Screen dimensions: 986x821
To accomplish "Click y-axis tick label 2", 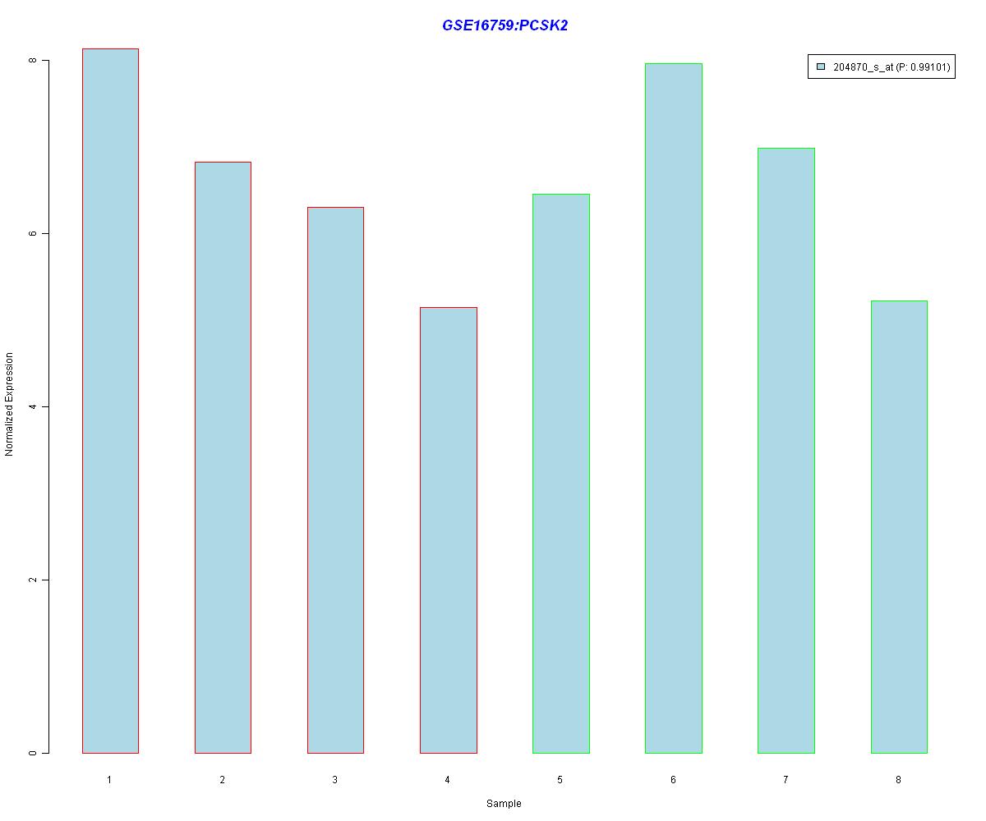I will pos(33,580).
